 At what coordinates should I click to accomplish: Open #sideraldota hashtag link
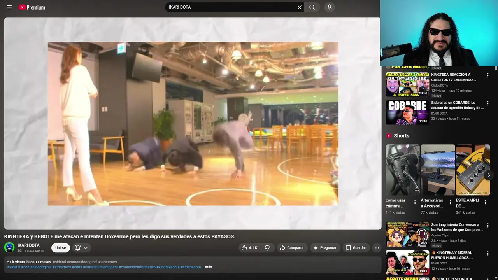point(191,267)
